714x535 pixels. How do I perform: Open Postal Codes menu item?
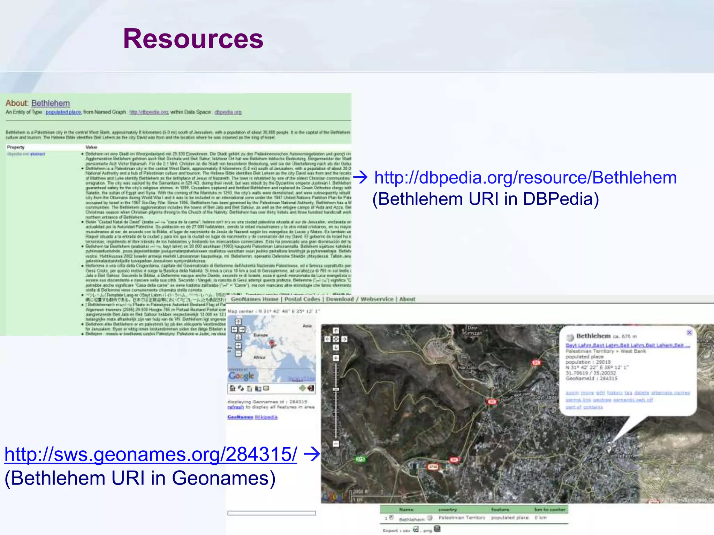click(x=302, y=299)
